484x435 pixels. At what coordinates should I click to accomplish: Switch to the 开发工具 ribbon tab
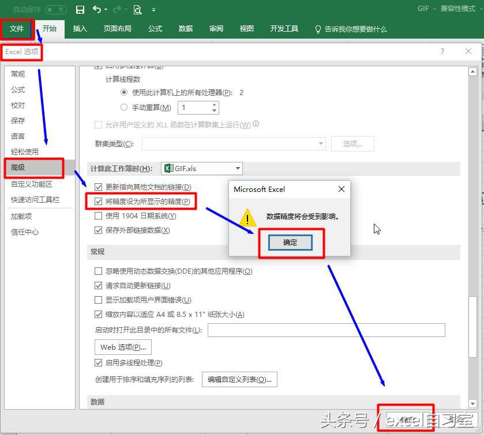pyautogui.click(x=284, y=29)
